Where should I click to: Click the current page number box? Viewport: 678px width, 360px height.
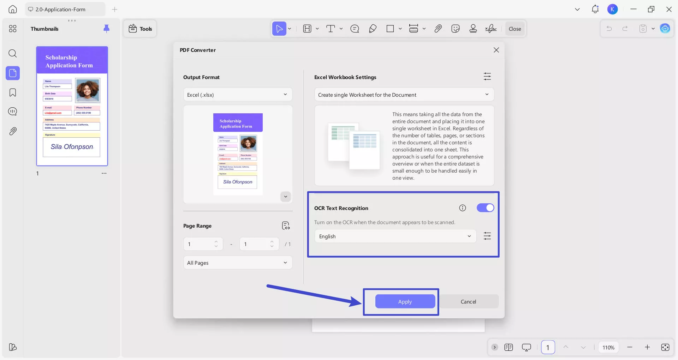pyautogui.click(x=548, y=347)
